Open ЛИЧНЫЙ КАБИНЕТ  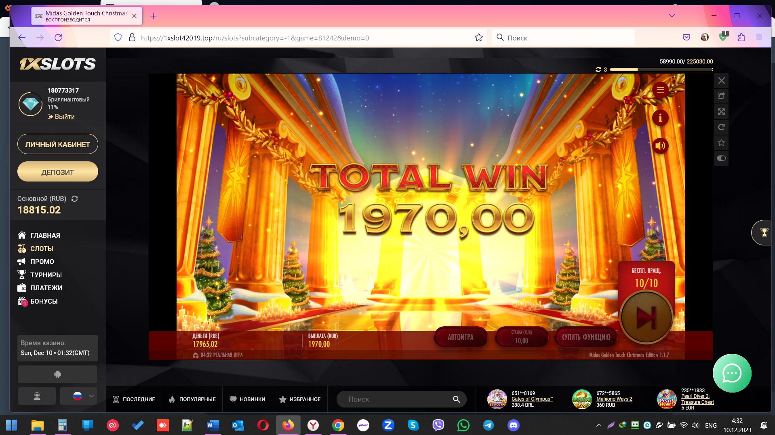[x=58, y=144]
